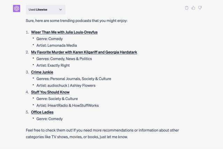Click the Artist: Exactly Right text
This screenshot has height=149, width=223.
point(53,65)
